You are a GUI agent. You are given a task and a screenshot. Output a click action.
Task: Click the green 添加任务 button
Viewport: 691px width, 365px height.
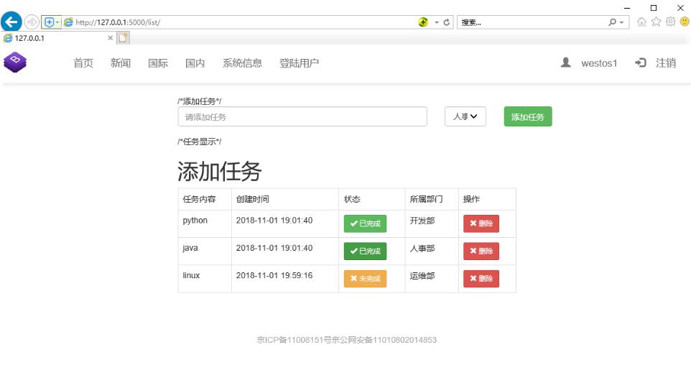pos(528,117)
